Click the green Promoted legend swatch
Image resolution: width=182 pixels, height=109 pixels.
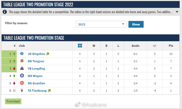coord(13,101)
